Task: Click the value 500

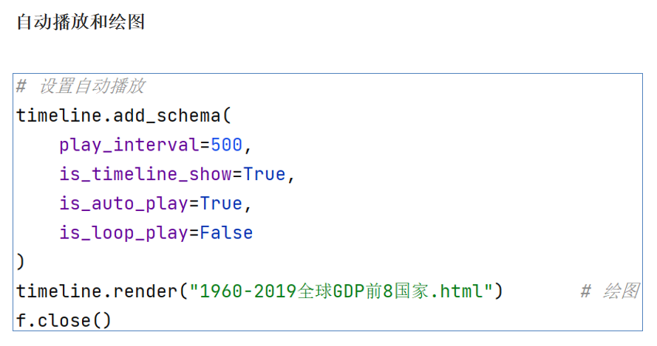Action: coord(226,145)
